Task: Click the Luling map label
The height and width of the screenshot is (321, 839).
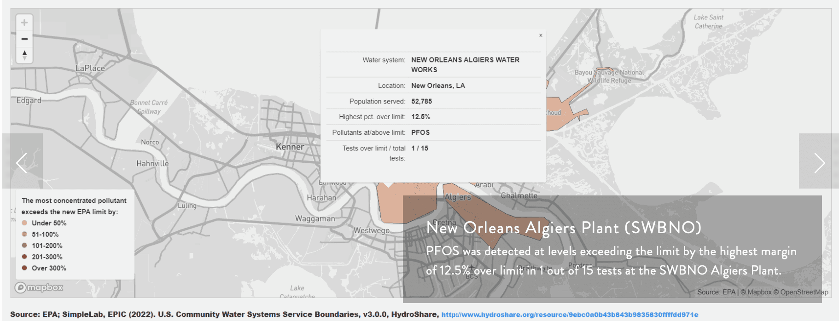Action: point(187,206)
